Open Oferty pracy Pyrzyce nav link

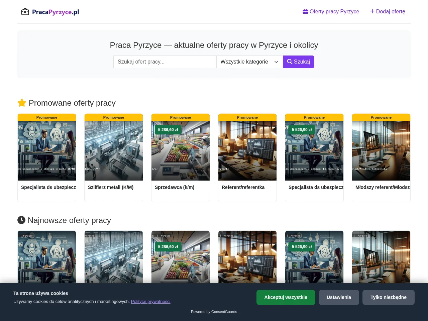pyautogui.click(x=331, y=11)
